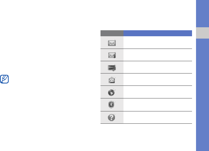Click the empty cell beside the globe icon
The width and height of the screenshot is (209, 151).
pos(158,92)
